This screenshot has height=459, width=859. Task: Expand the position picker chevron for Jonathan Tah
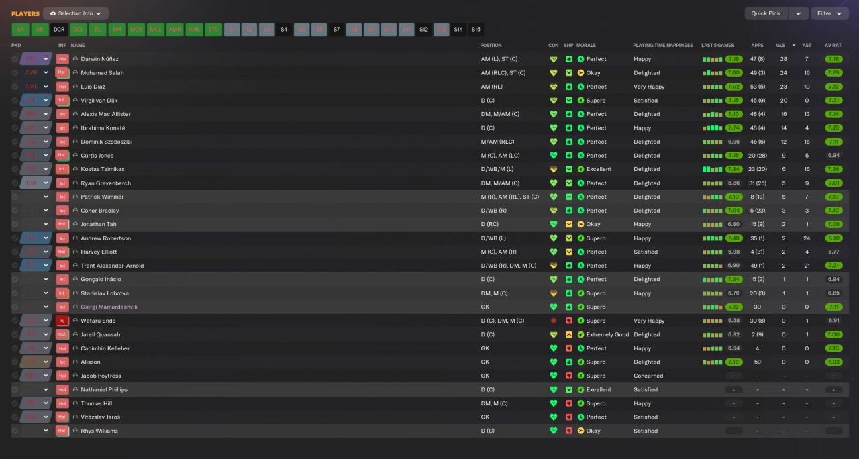(46, 224)
